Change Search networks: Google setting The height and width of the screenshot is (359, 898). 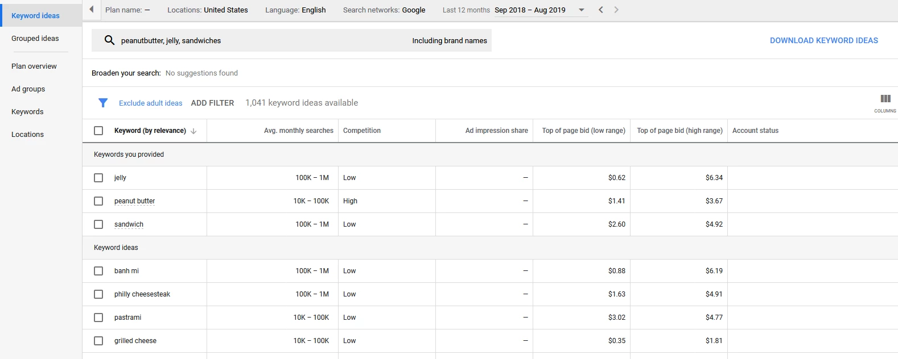click(x=384, y=10)
